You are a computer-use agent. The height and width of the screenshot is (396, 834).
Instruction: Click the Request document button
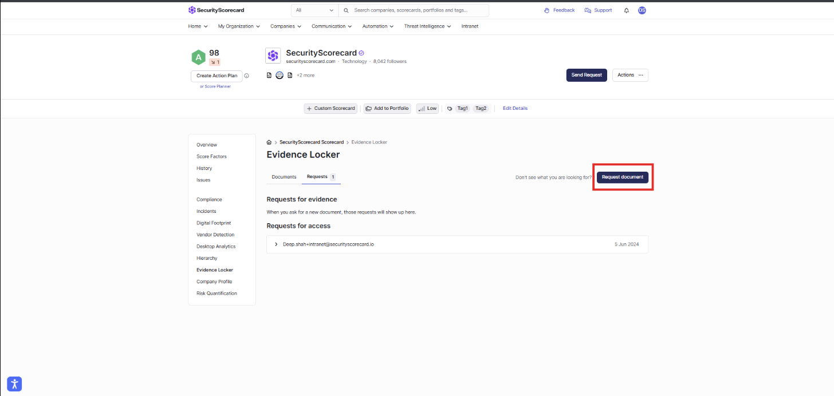[x=623, y=177]
